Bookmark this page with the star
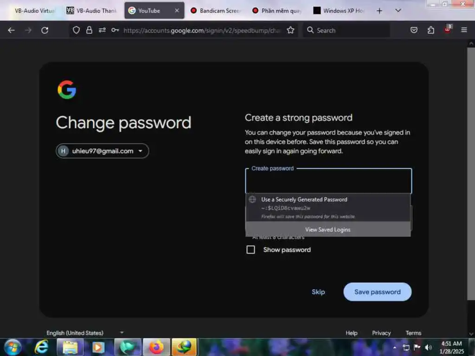475x356 pixels. click(x=290, y=30)
